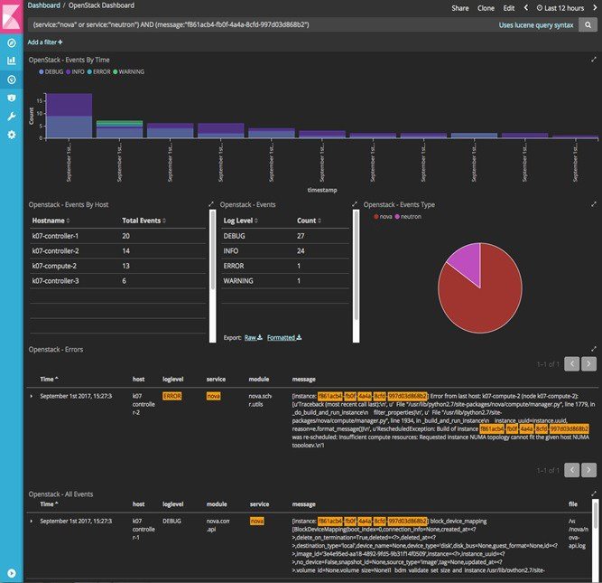
Task: Click the lucene query input field
Action: (x=263, y=25)
